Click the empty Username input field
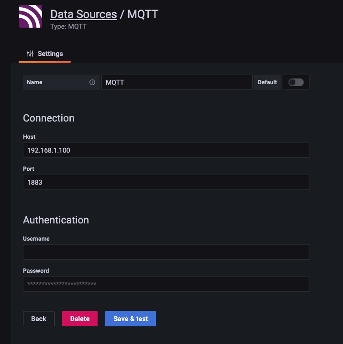Viewport: 343px width, 344px height. [166, 252]
